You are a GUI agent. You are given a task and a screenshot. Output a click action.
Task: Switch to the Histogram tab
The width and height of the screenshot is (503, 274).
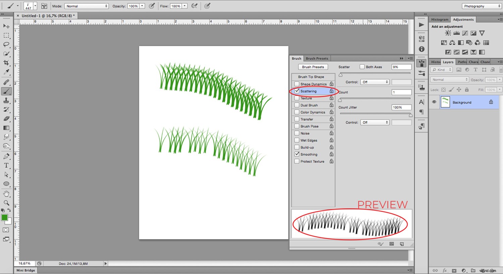point(439,19)
